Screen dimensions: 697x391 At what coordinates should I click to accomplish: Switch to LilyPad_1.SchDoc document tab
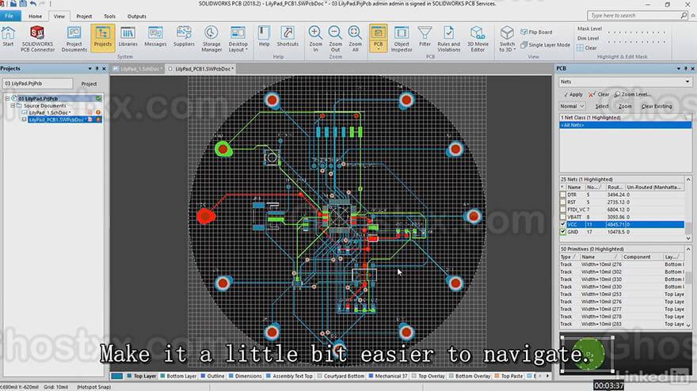tap(137, 69)
